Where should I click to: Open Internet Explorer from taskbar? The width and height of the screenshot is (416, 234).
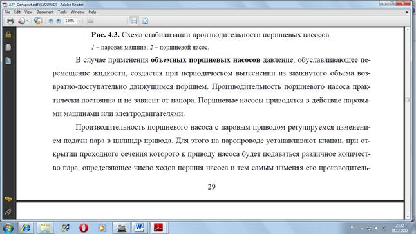[x=26, y=228]
